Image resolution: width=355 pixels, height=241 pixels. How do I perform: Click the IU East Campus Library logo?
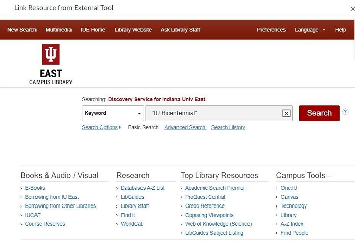tap(51, 64)
